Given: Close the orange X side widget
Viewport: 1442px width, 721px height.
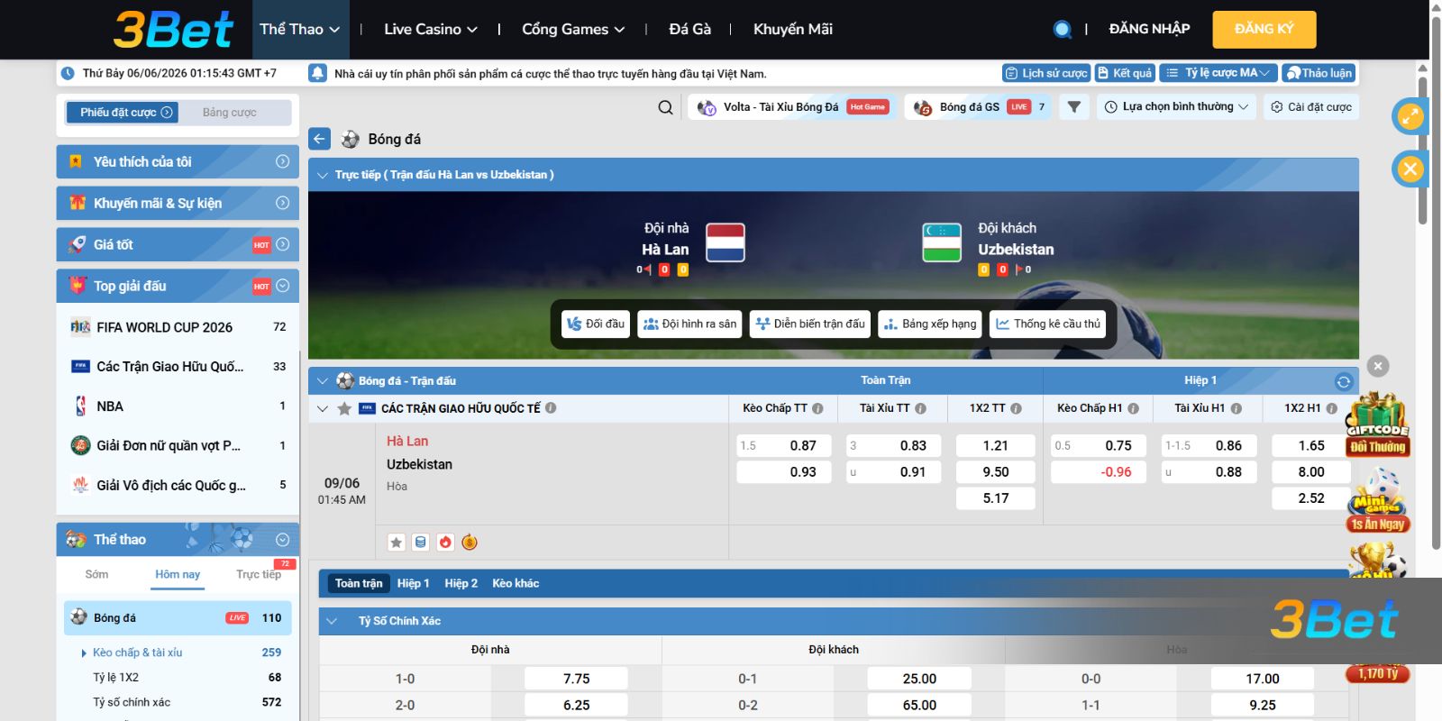Looking at the screenshot, I should pos(1410,169).
